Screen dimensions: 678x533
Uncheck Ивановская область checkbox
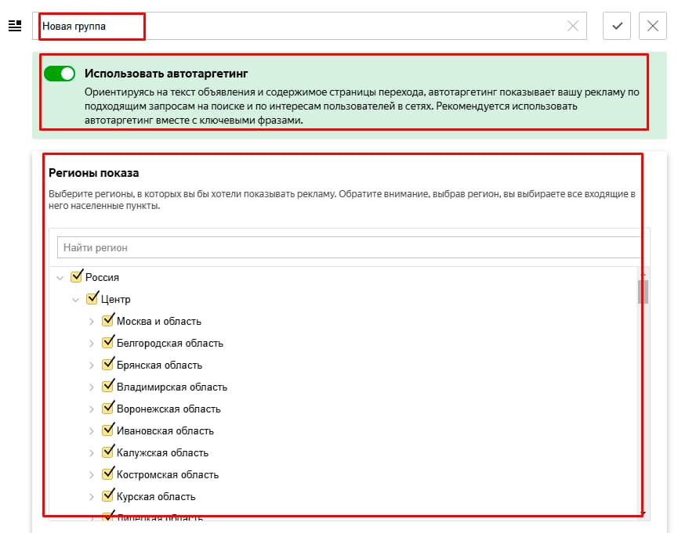coord(108,430)
